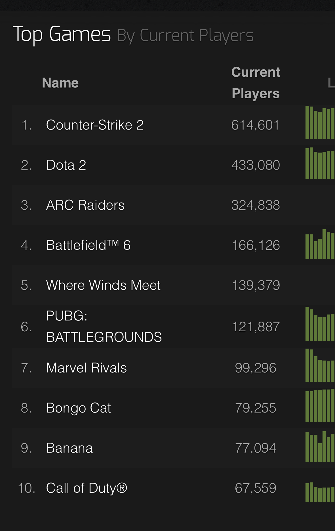Viewport: 335px width, 531px height.
Task: Open the Counter-Strike 2 game link
Action: coord(95,125)
